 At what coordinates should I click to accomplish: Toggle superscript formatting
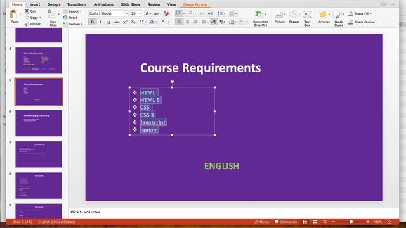(125, 22)
